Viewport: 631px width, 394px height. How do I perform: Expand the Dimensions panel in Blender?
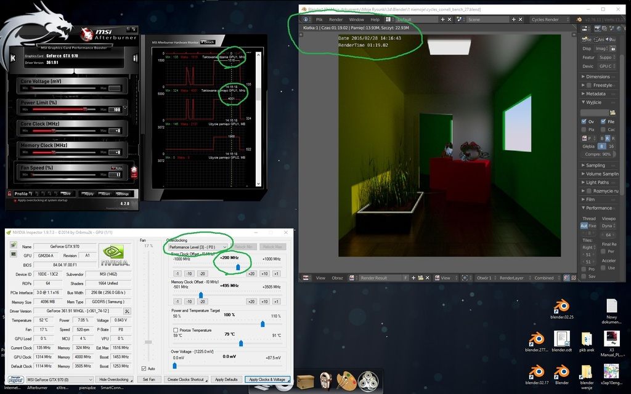(599, 76)
